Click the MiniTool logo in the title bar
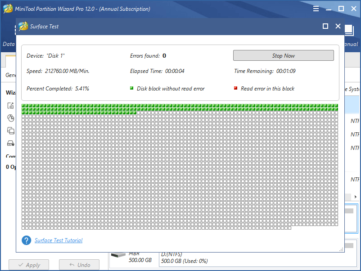 [x=7, y=9]
